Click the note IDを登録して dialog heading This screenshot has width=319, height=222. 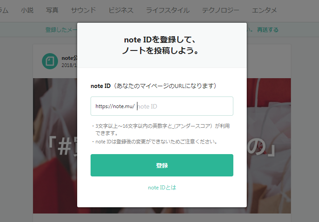click(x=160, y=40)
